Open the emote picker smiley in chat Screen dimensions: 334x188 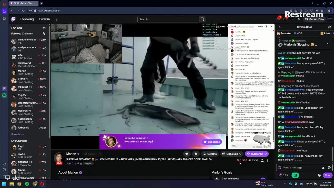click(329, 168)
